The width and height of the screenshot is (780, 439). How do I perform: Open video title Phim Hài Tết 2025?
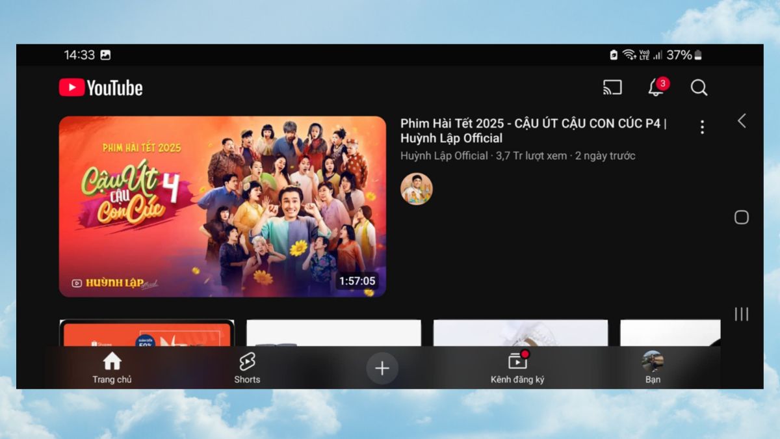pyautogui.click(x=533, y=131)
